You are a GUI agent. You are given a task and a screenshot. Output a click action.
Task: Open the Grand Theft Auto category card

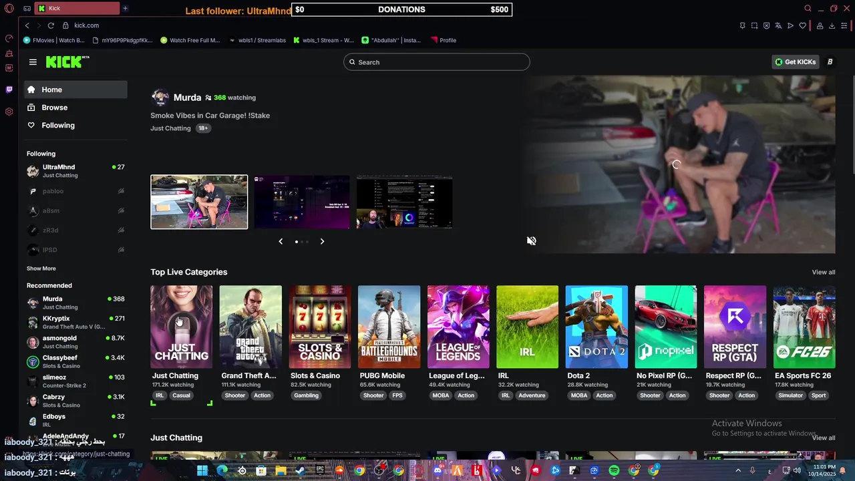point(250,327)
